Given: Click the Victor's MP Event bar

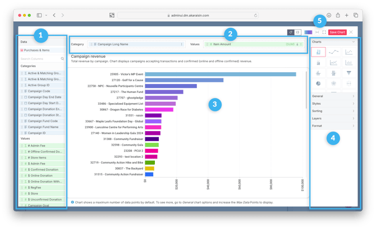Looking at the screenshot, I should [x=221, y=74].
